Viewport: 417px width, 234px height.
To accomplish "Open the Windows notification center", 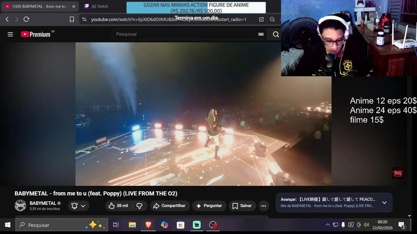I will click(402, 225).
